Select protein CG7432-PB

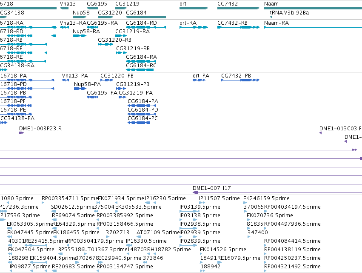pos(240,80)
